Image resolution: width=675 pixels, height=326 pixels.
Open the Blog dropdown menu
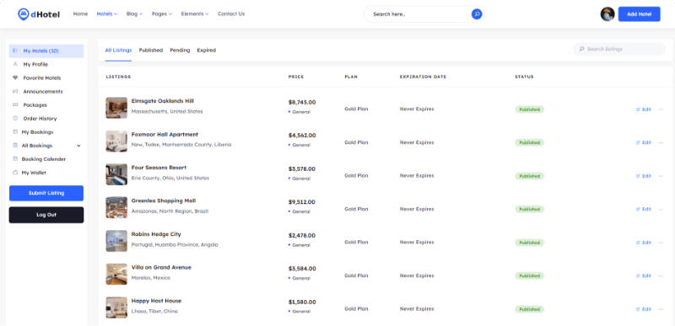134,14
